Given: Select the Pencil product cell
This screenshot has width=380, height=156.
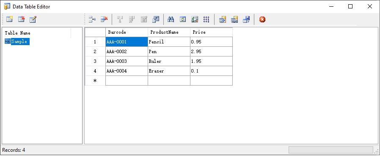Looking at the screenshot, I should coord(169,42).
